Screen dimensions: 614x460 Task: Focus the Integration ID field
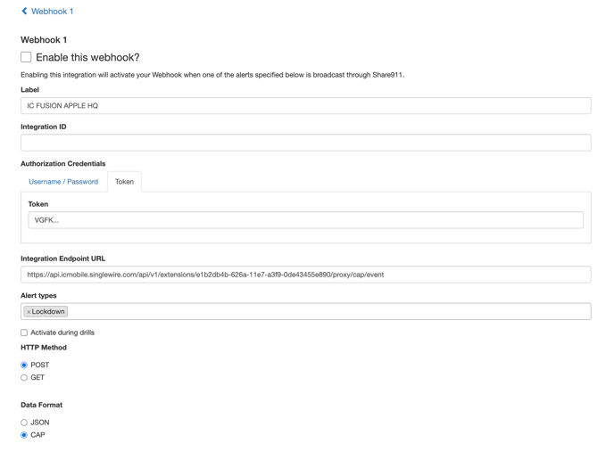point(305,143)
